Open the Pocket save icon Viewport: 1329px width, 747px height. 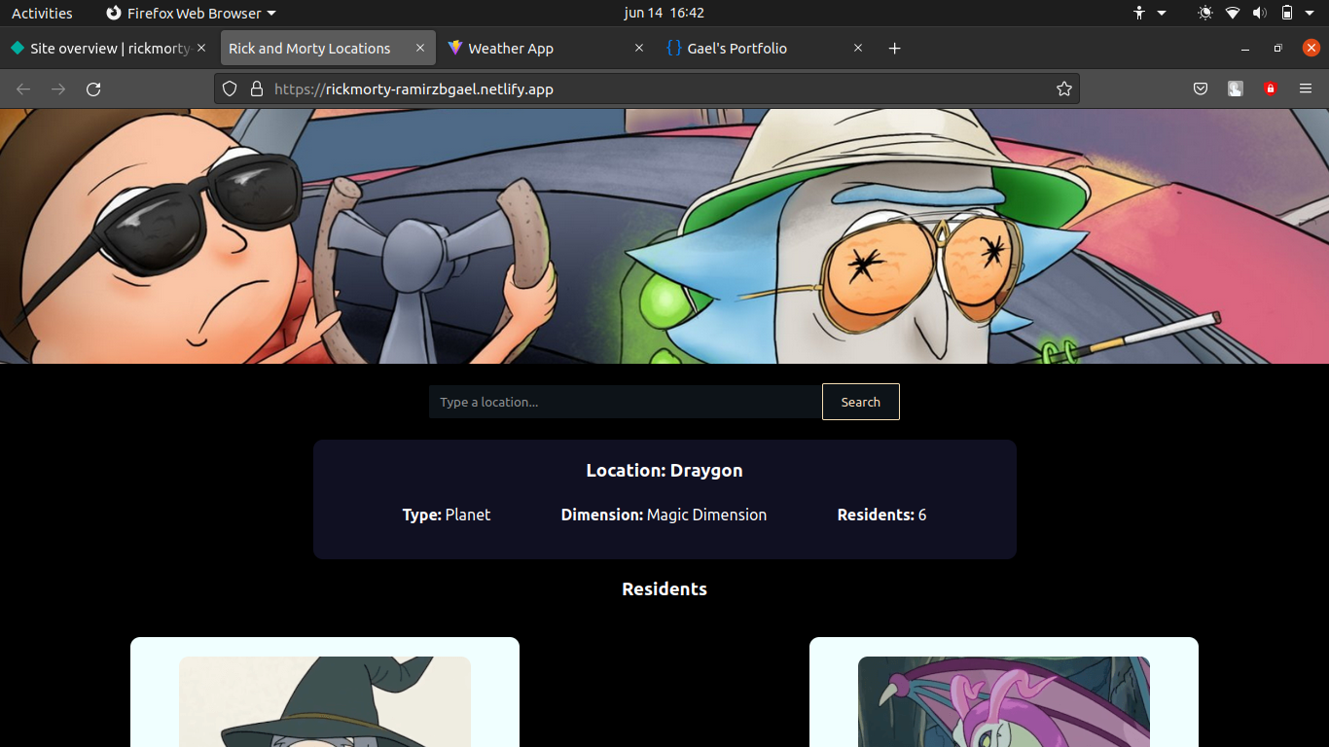point(1201,89)
